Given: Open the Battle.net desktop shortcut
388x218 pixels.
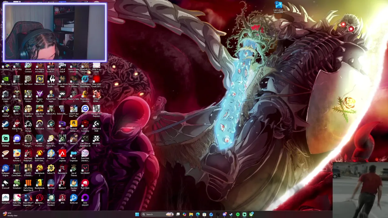Looking at the screenshot, I should tap(74, 199).
